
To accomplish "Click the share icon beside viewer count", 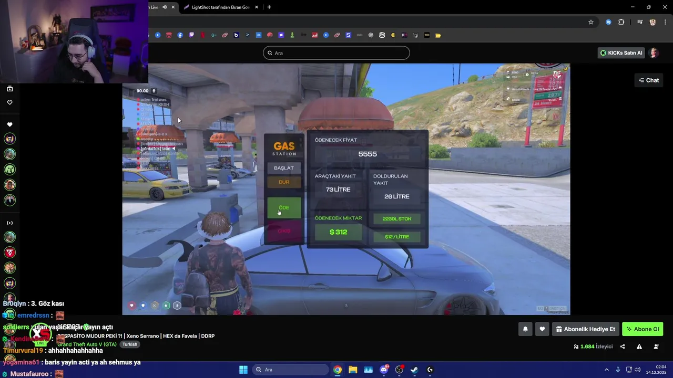I will pos(623,346).
